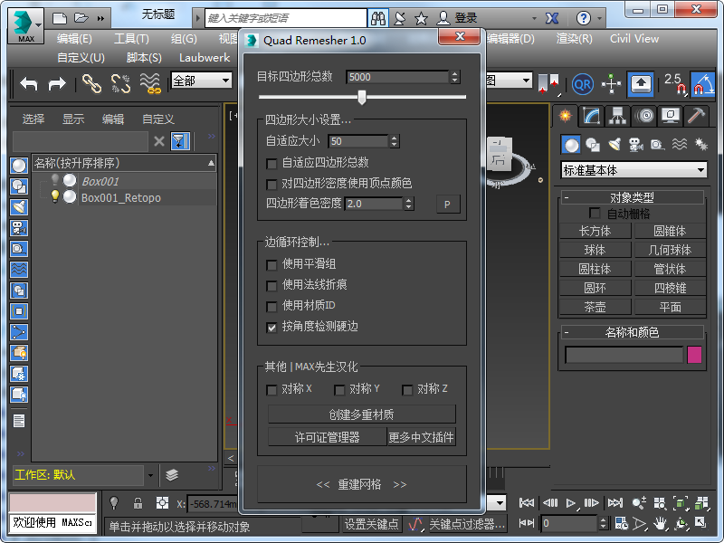Open the 脚本(S) menu
The height and width of the screenshot is (543, 724).
tap(144, 58)
